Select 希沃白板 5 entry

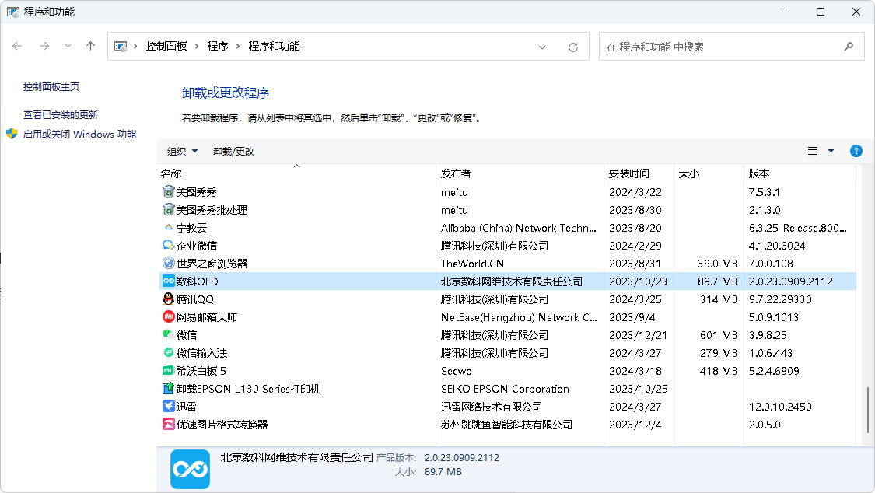pyautogui.click(x=201, y=371)
